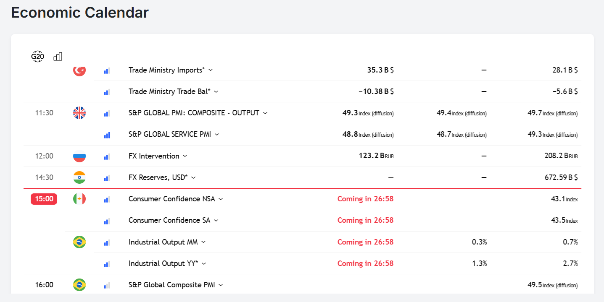Open the FX Intervention event name
The height and width of the screenshot is (302, 604).
(x=154, y=156)
